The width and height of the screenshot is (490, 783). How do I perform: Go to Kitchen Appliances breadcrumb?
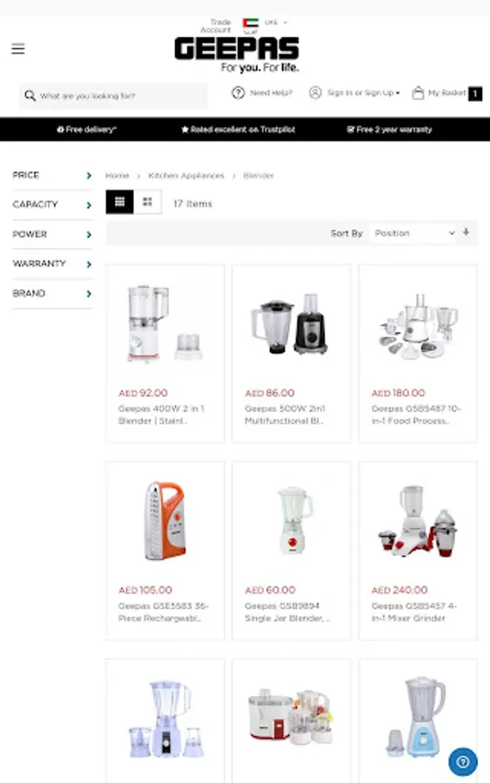(186, 175)
